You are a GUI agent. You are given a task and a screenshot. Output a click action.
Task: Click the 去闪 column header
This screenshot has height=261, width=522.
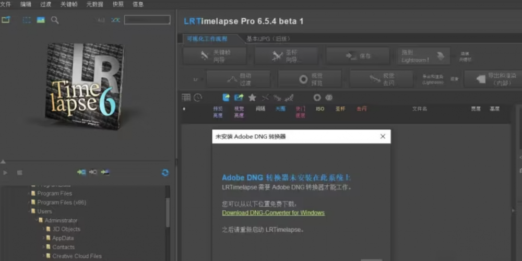click(x=362, y=109)
